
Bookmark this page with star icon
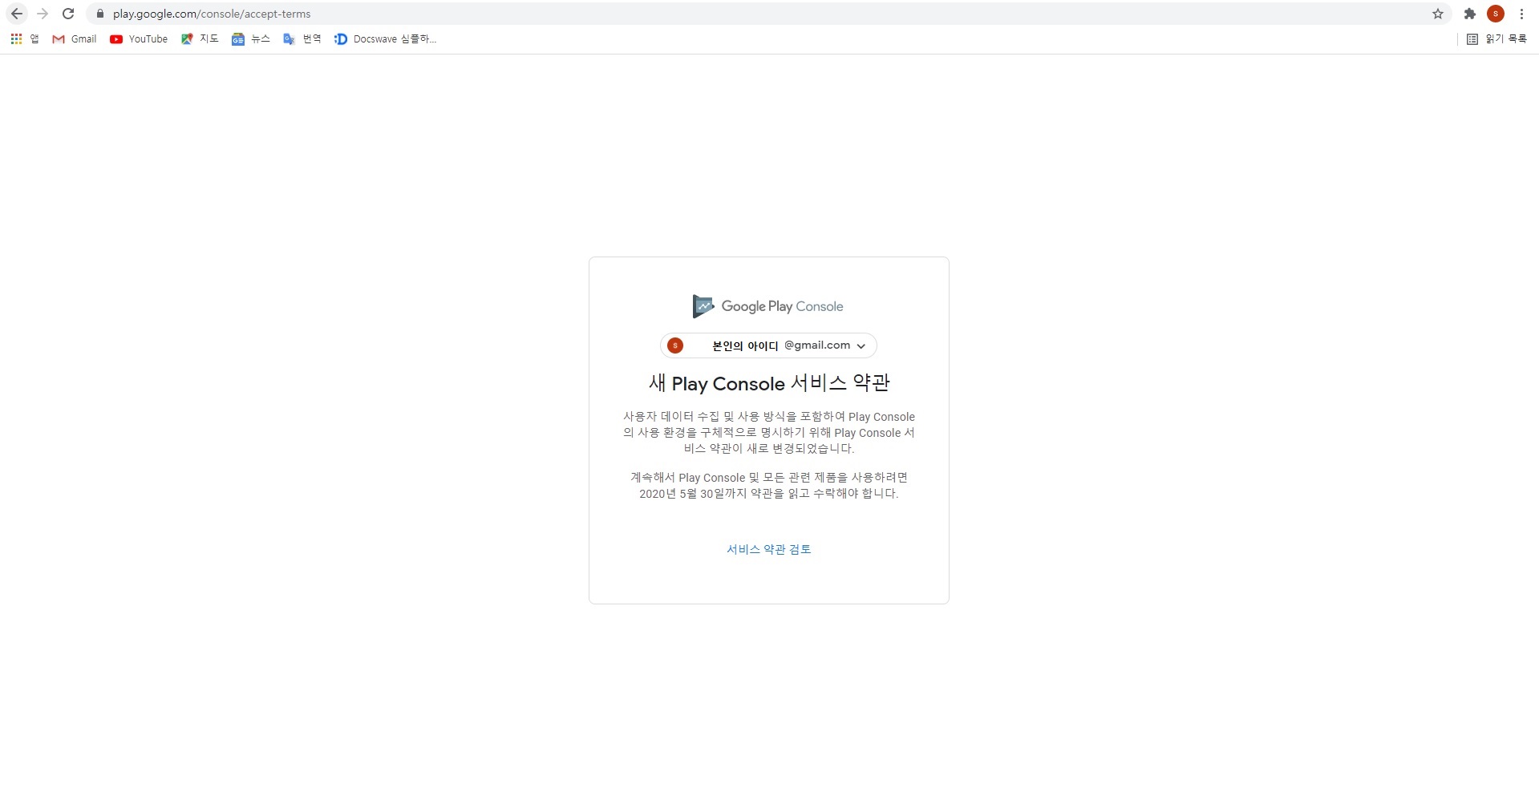pos(1438,14)
